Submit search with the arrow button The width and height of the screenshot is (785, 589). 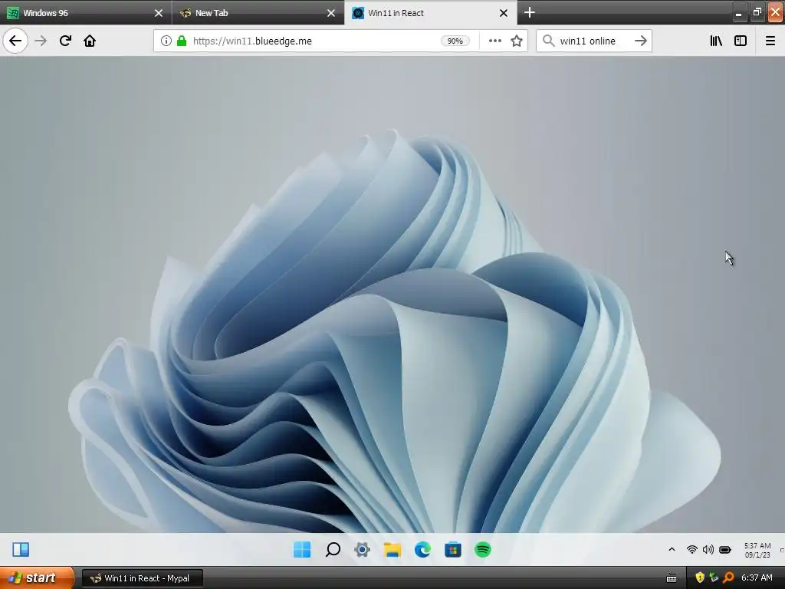pyautogui.click(x=641, y=41)
